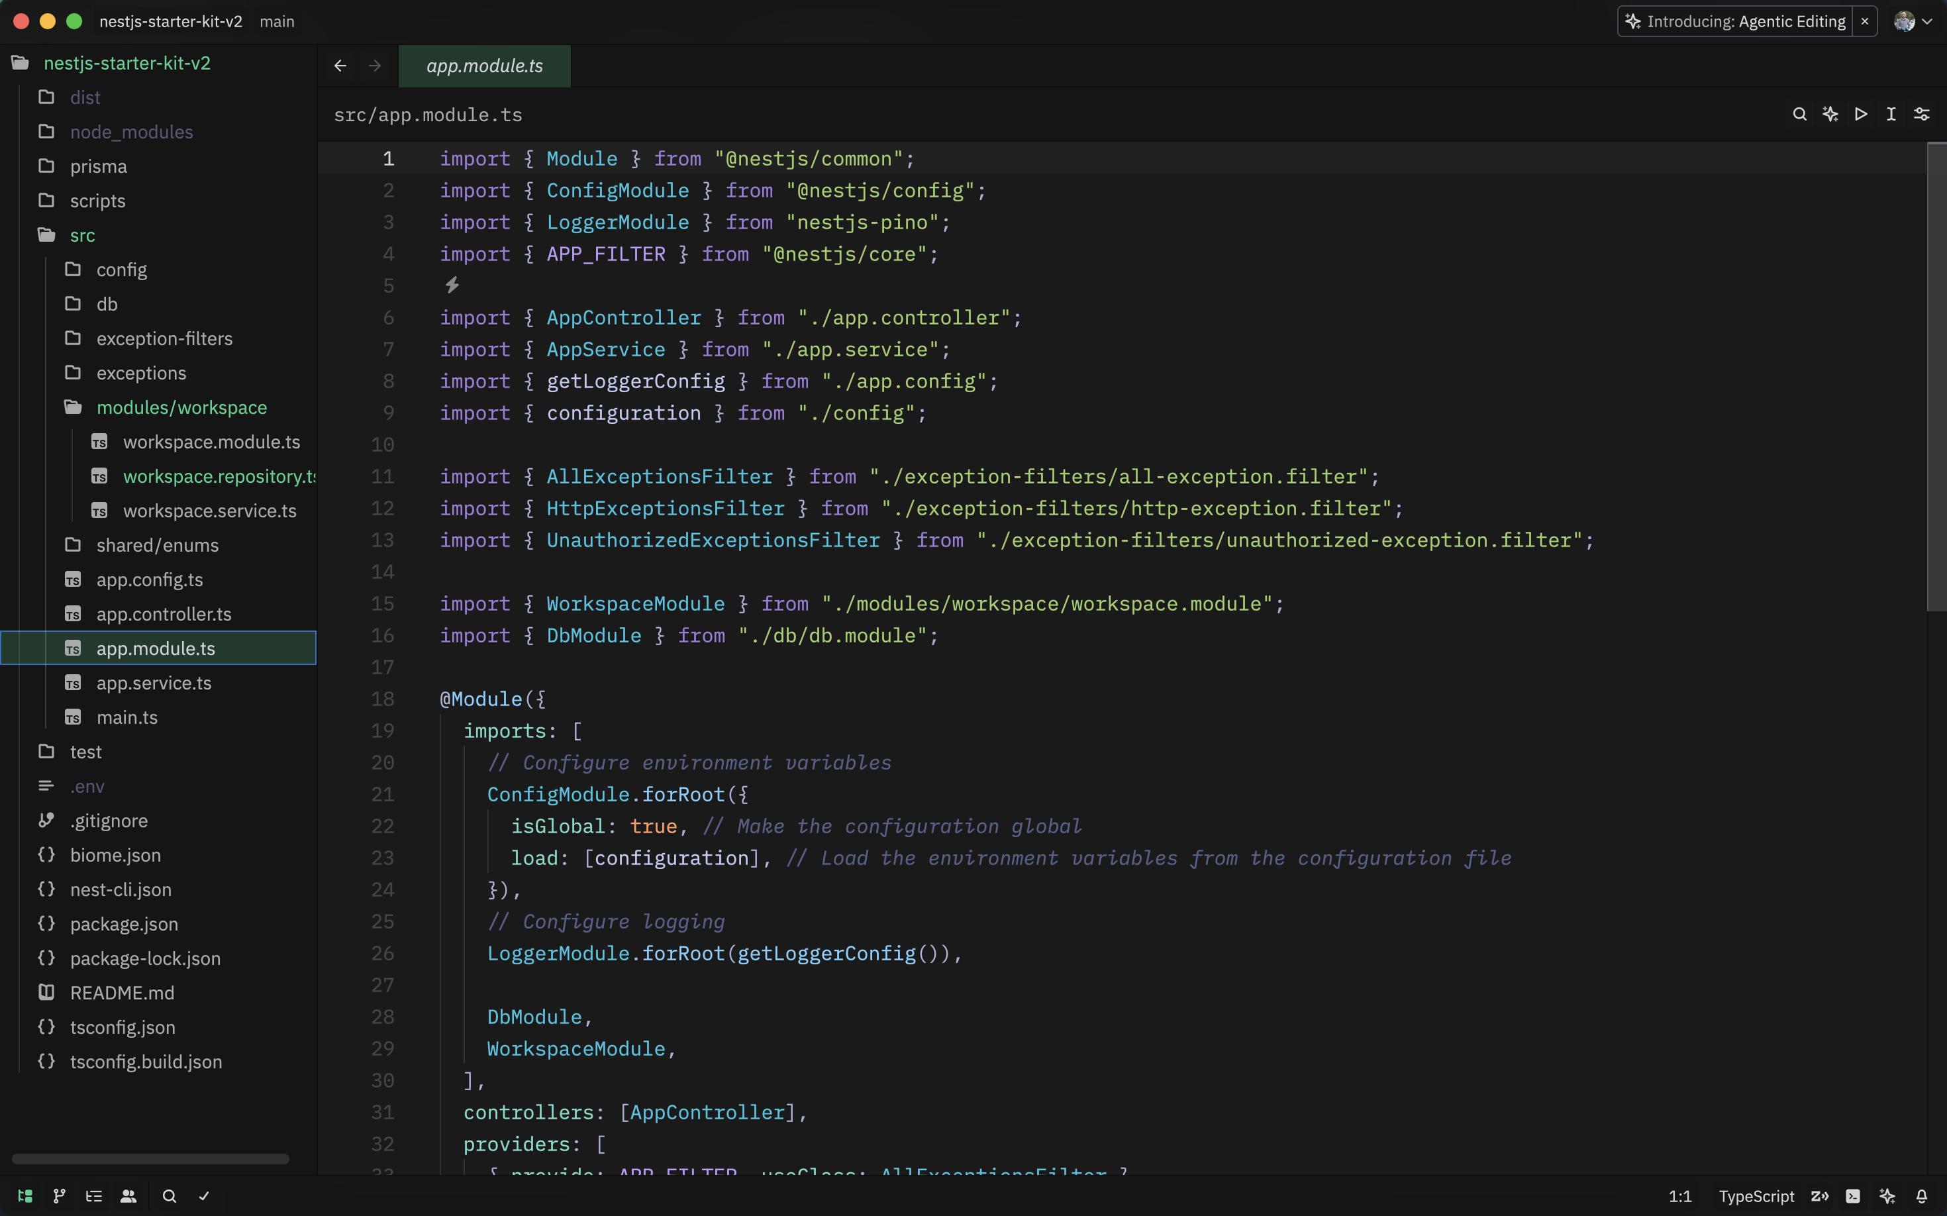Click the buffer search magnifier icon in toolbar
The image size is (1947, 1216).
pos(1800,114)
